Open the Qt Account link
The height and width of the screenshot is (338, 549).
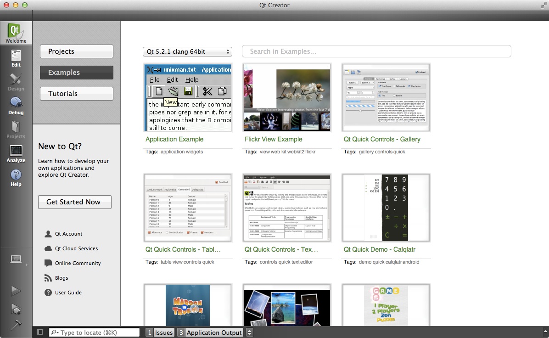69,234
